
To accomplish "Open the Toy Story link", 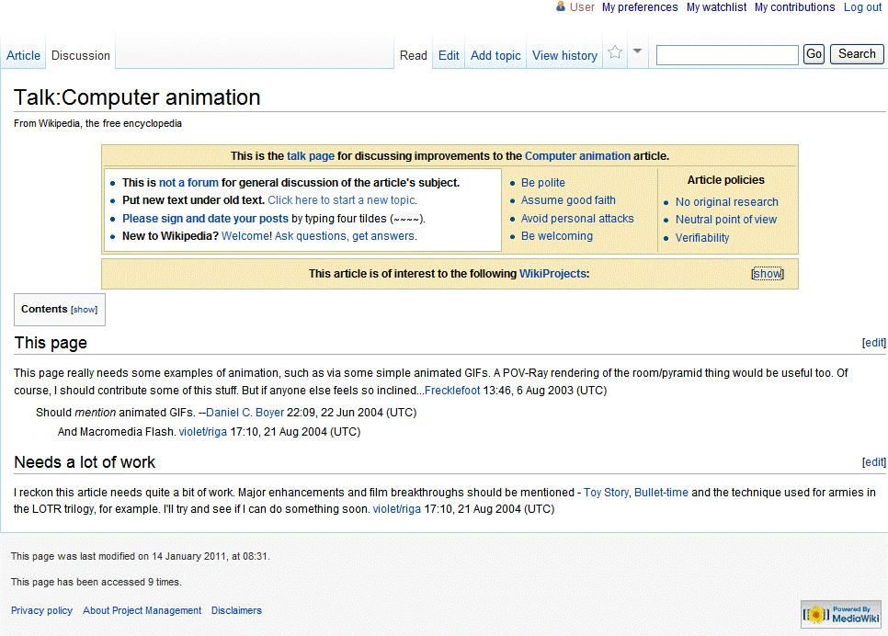I will pyautogui.click(x=606, y=493).
